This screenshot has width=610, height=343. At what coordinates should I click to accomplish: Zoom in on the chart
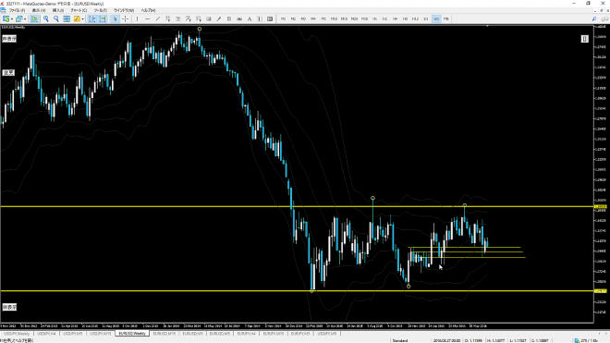click(x=46, y=18)
